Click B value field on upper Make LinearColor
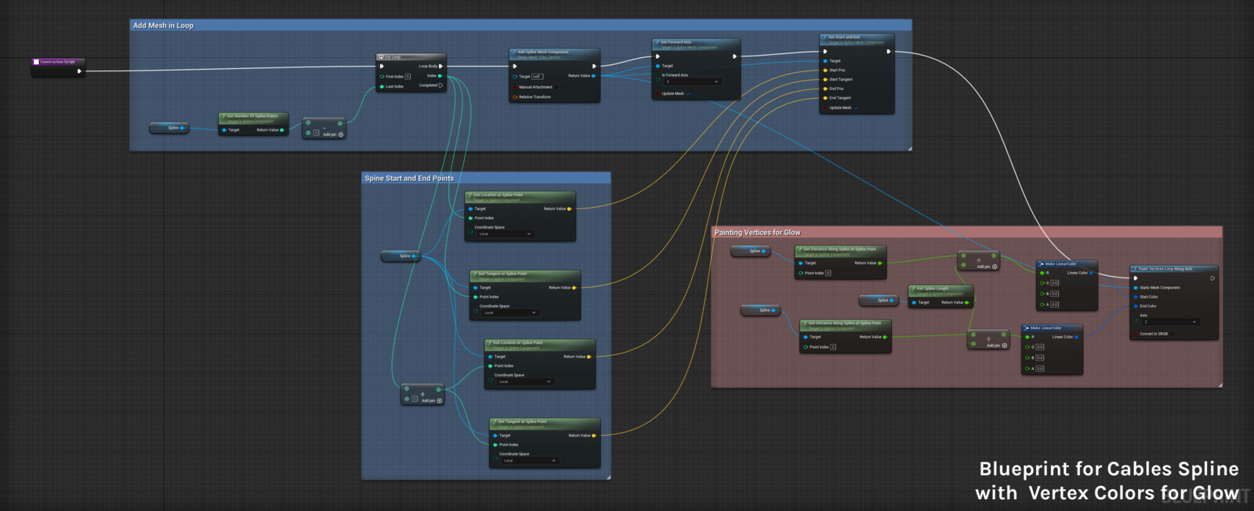The width and height of the screenshot is (1254, 511). point(1054,294)
